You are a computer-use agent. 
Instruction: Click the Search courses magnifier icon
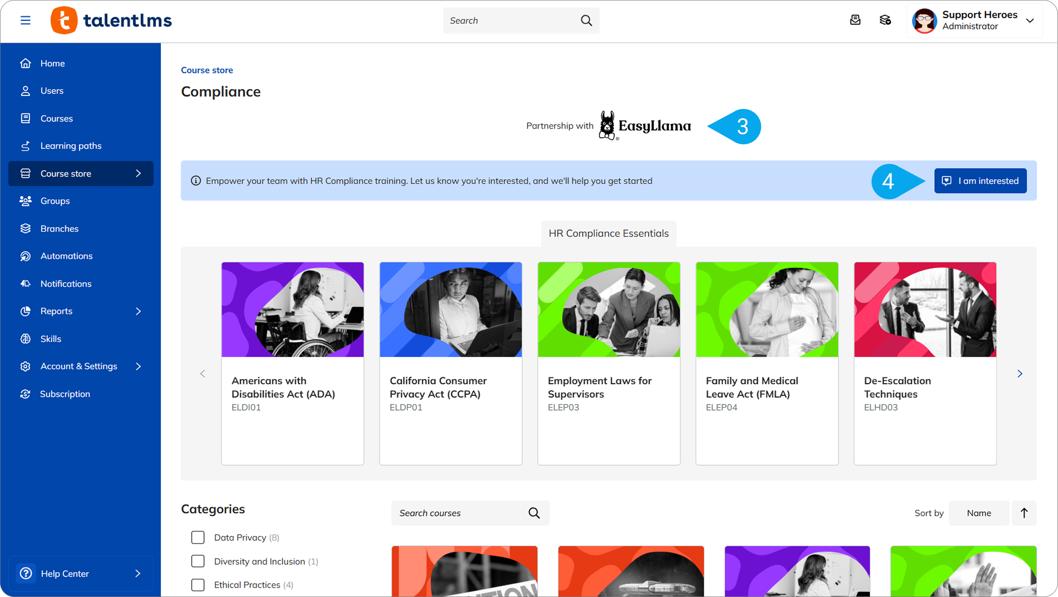point(534,513)
